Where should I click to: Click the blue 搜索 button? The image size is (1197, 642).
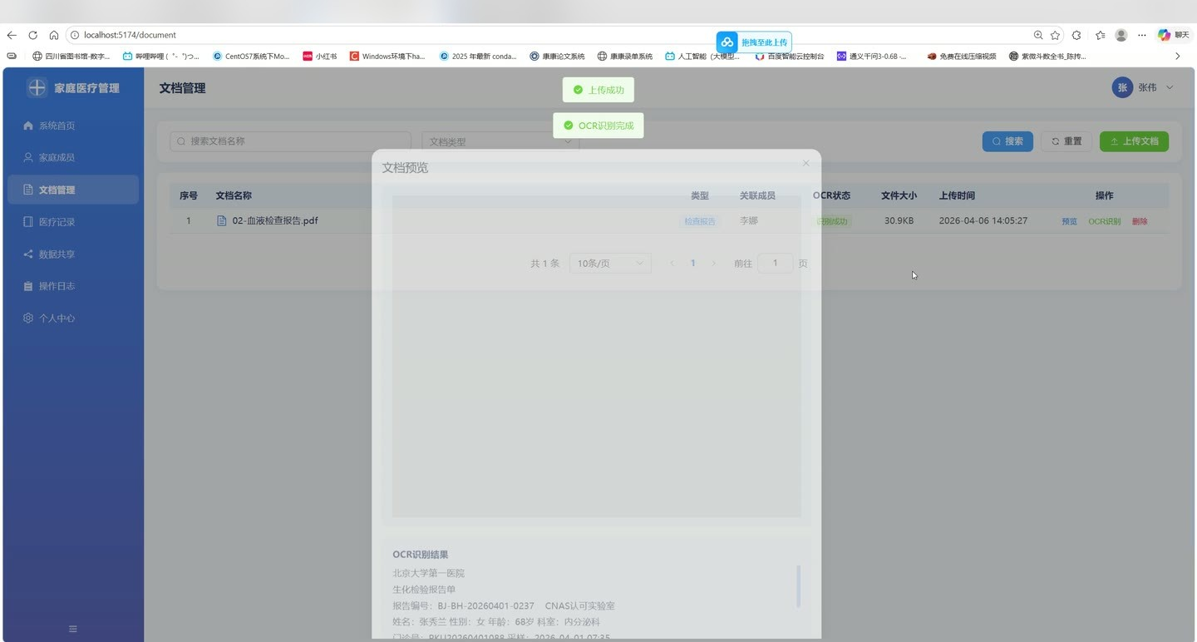(1007, 141)
